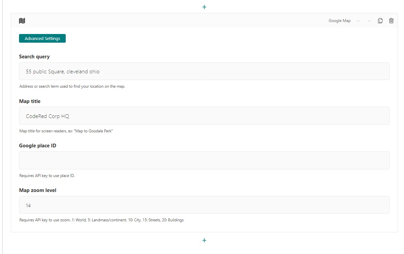
Task: Click the Google place ID label
Action: coord(37,146)
